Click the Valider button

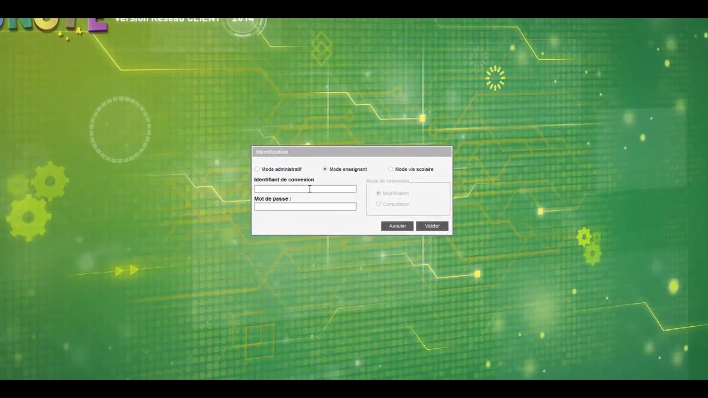point(432,226)
